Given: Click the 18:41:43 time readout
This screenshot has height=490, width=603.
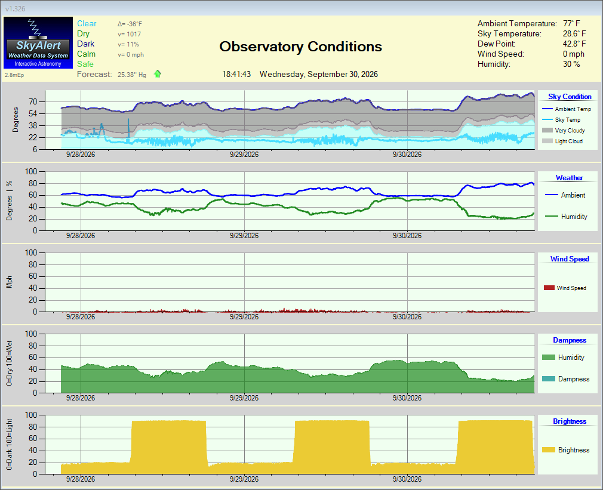Looking at the screenshot, I should pyautogui.click(x=236, y=74).
